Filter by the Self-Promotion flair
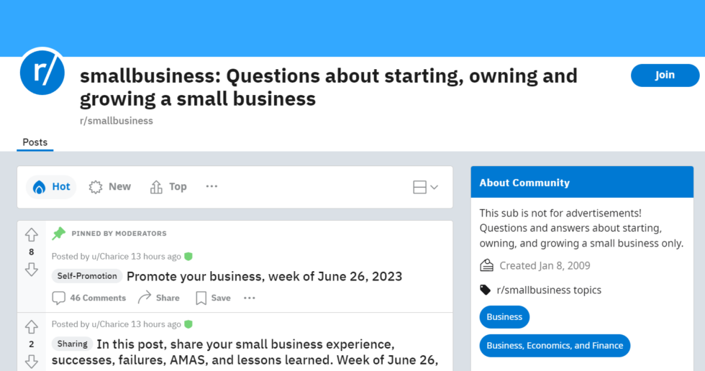 point(87,276)
